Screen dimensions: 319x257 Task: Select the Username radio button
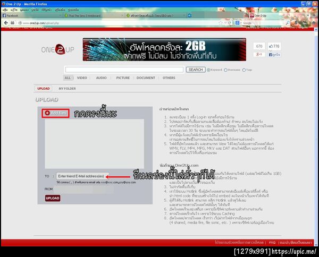click(225, 70)
